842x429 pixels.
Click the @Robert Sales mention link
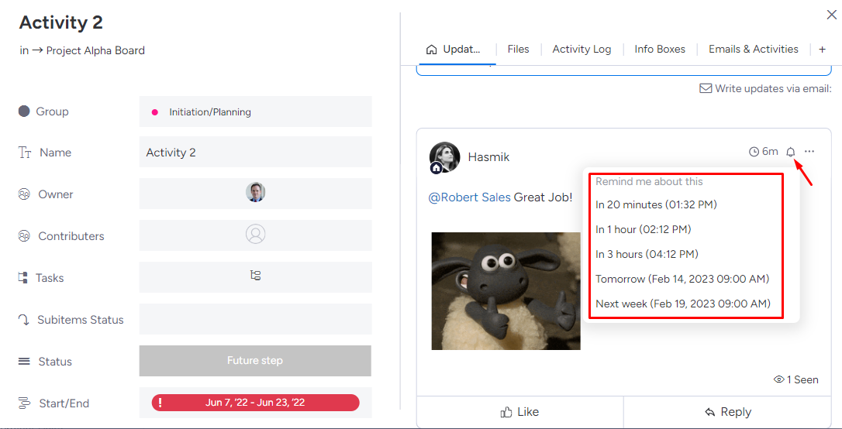click(469, 197)
